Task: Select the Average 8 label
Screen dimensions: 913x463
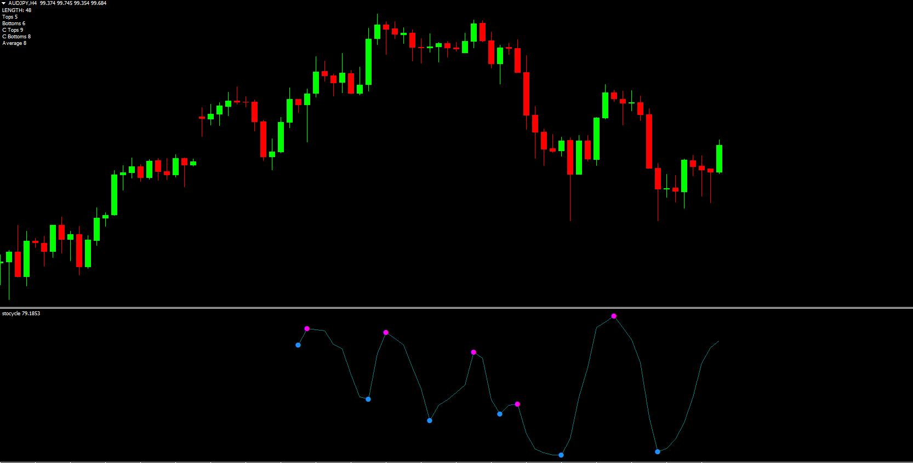Action: (x=14, y=43)
